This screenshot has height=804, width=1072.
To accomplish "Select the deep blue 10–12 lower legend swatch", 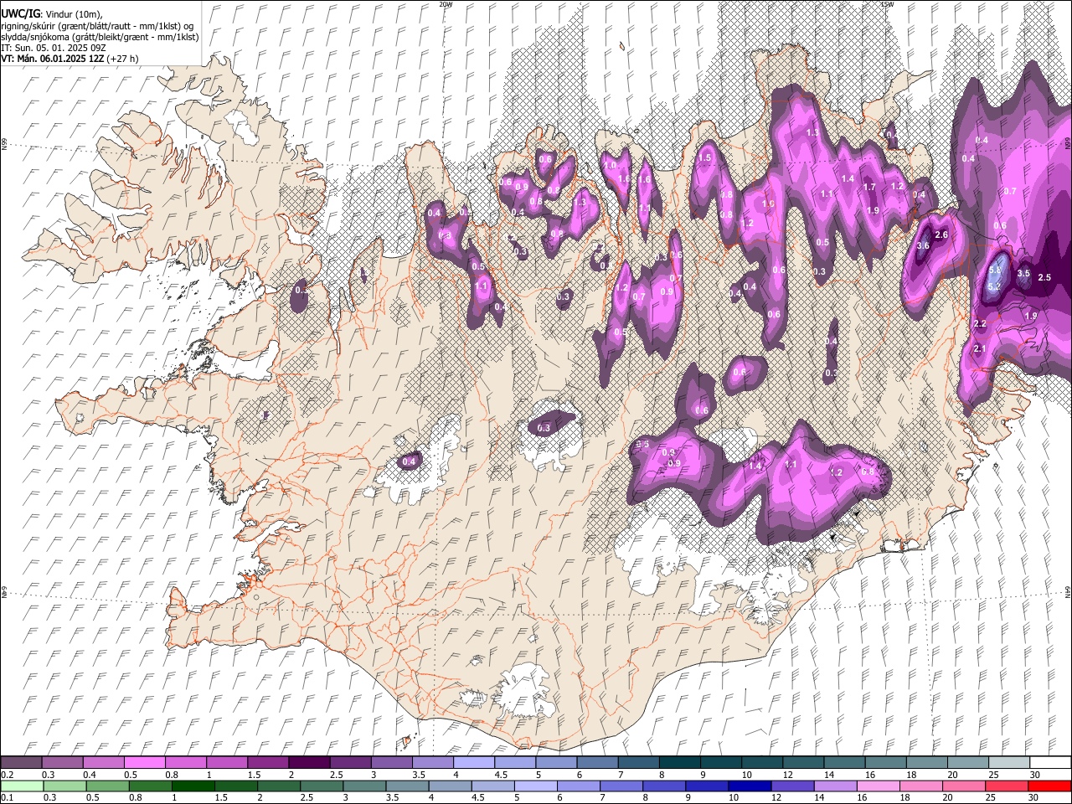I will (x=750, y=786).
